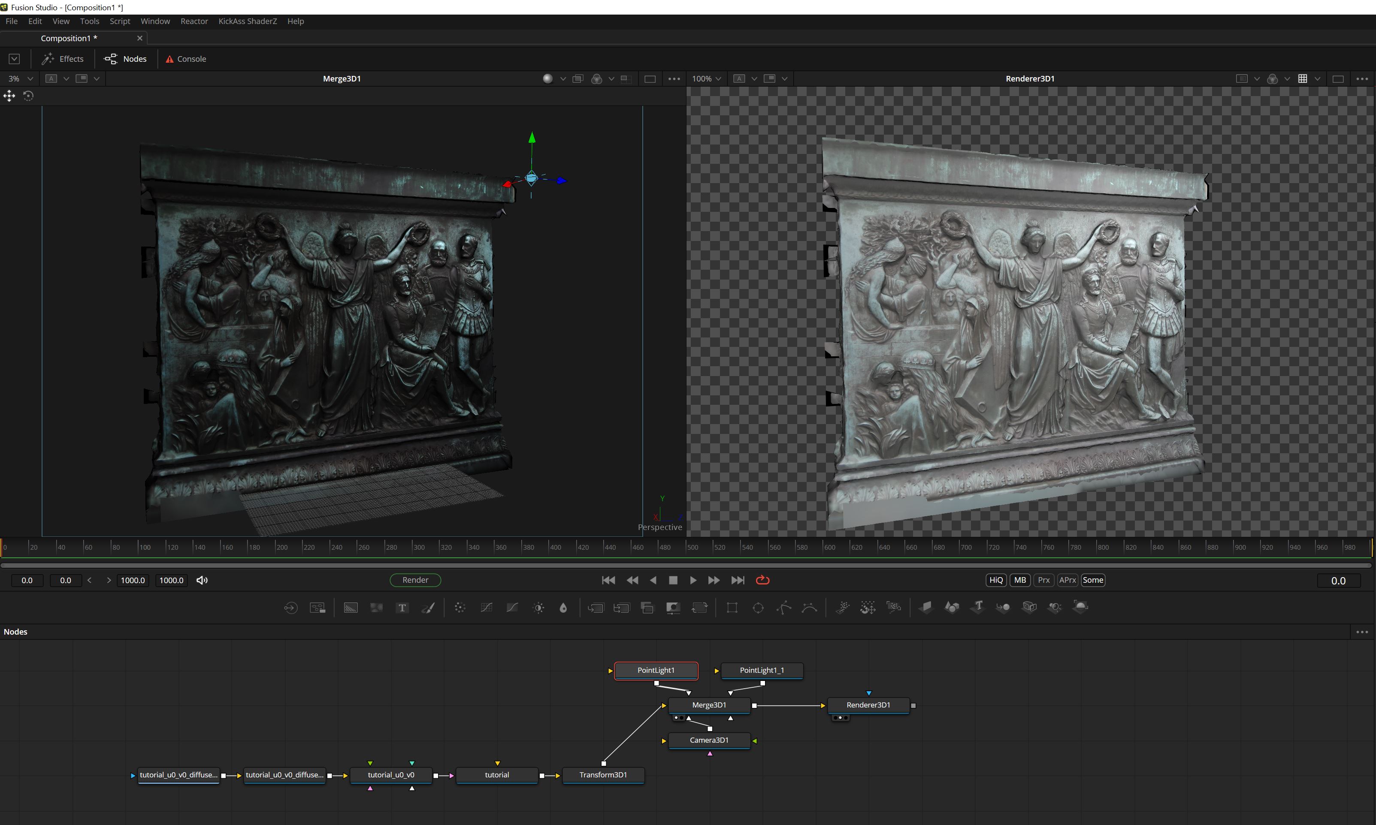The width and height of the screenshot is (1376, 825).
Task: Toggle loop playback button
Action: pyautogui.click(x=762, y=580)
